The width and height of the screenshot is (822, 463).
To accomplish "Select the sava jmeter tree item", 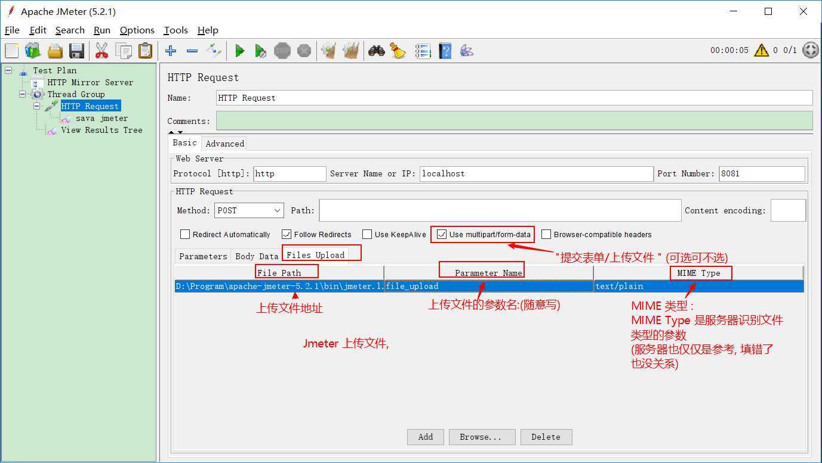I will [x=102, y=118].
